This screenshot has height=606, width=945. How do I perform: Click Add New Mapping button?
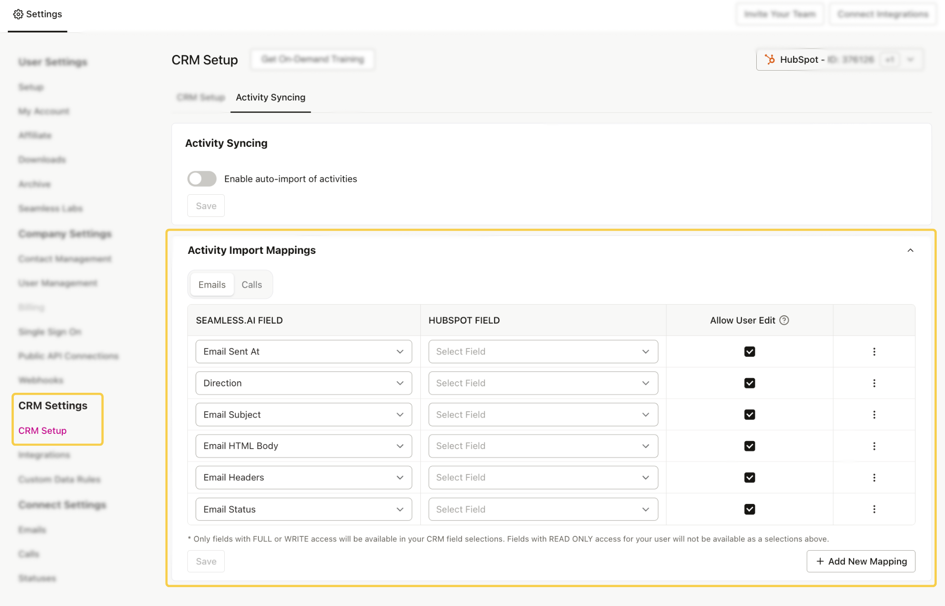coord(861,561)
